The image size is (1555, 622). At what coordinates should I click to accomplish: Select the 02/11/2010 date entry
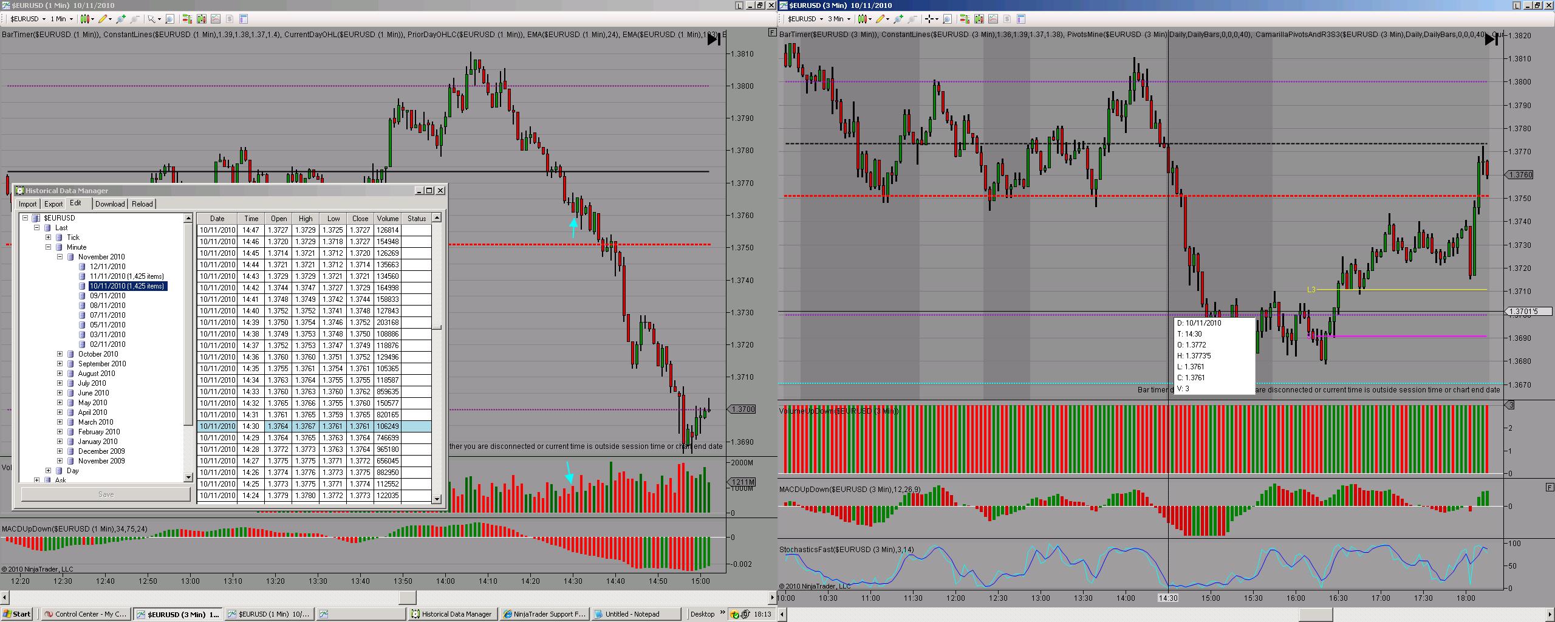pyautogui.click(x=108, y=344)
